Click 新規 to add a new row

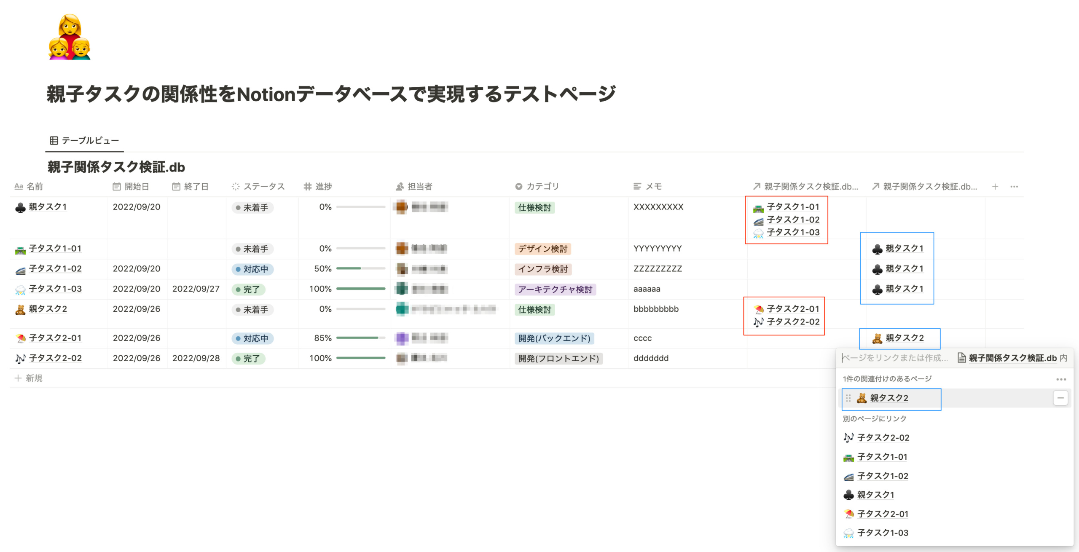pos(34,378)
